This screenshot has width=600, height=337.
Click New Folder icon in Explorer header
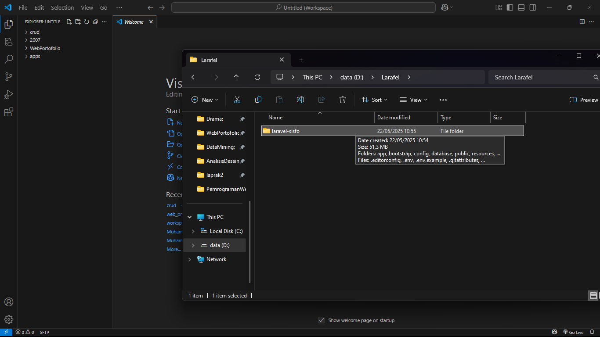[x=78, y=22]
